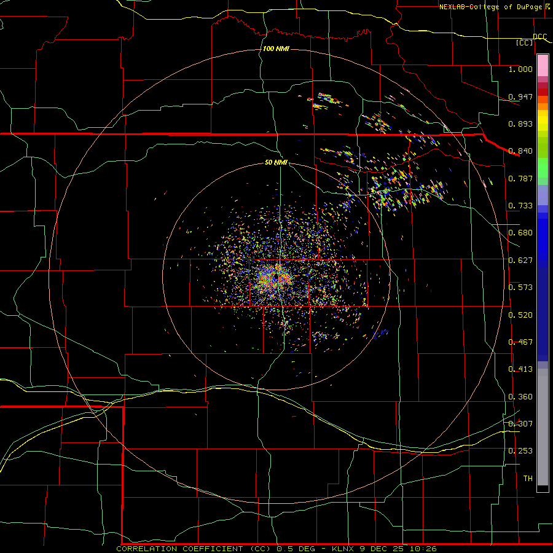This screenshot has height=553, width=553.
Task: Click the 0.5 DEG elevation text in caption
Action: (297, 549)
